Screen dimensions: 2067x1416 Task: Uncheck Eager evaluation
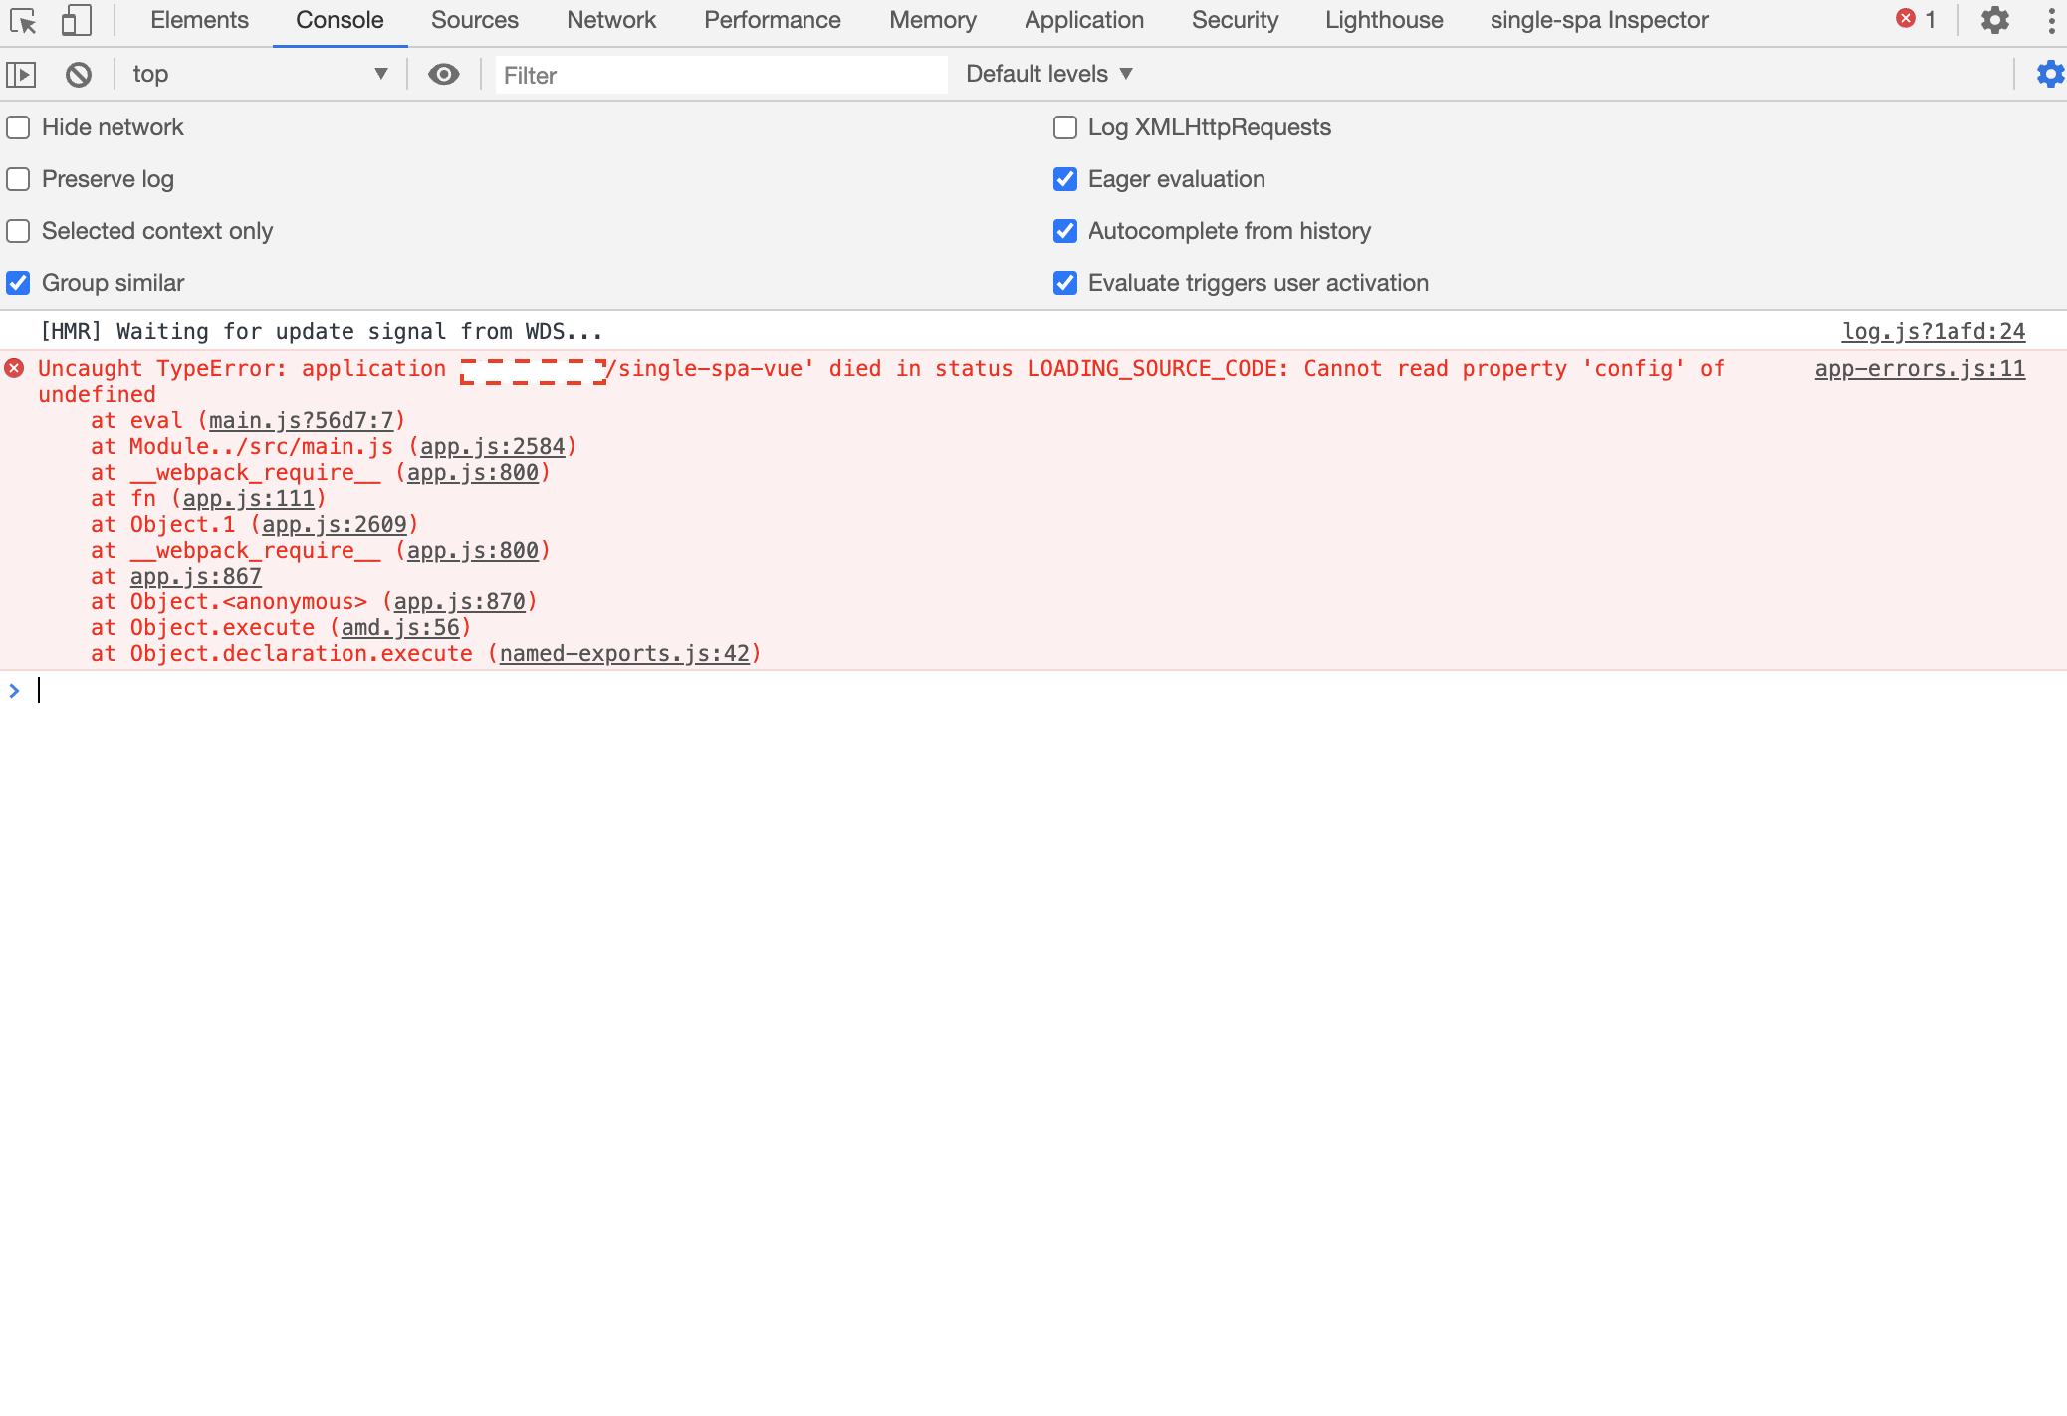click(x=1065, y=179)
